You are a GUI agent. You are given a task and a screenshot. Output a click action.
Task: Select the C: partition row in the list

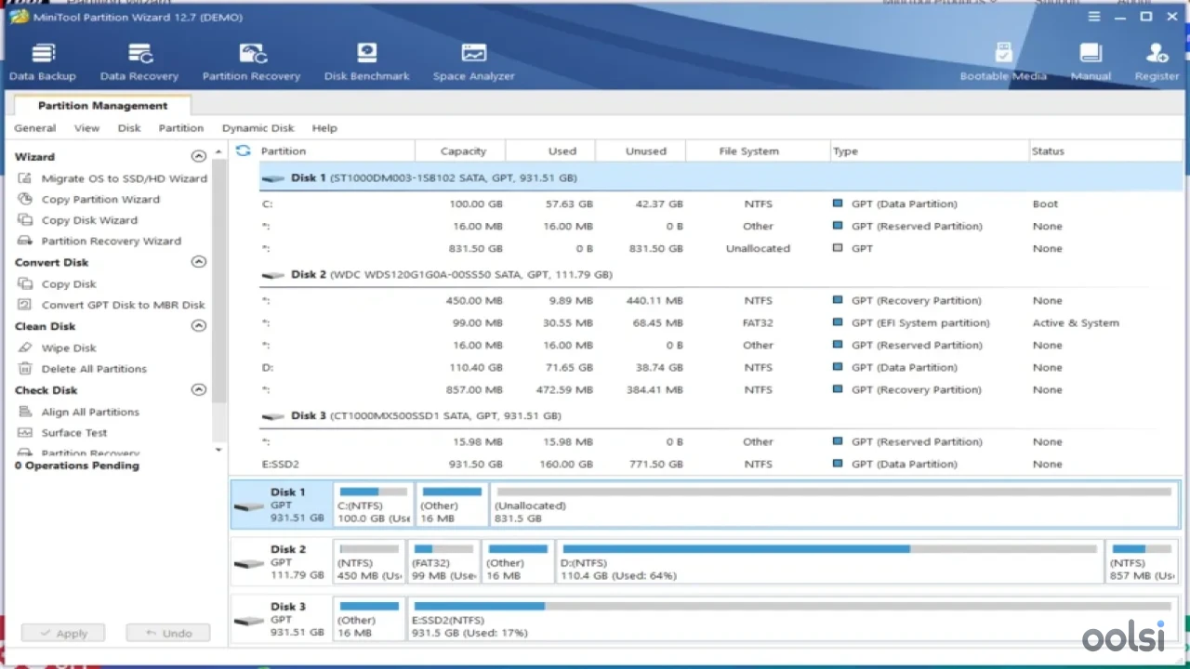[721, 203]
